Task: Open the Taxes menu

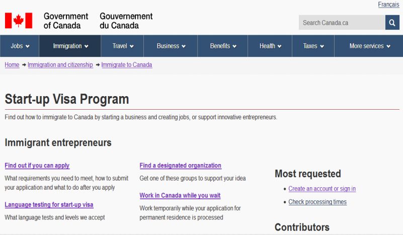Action: [x=313, y=46]
